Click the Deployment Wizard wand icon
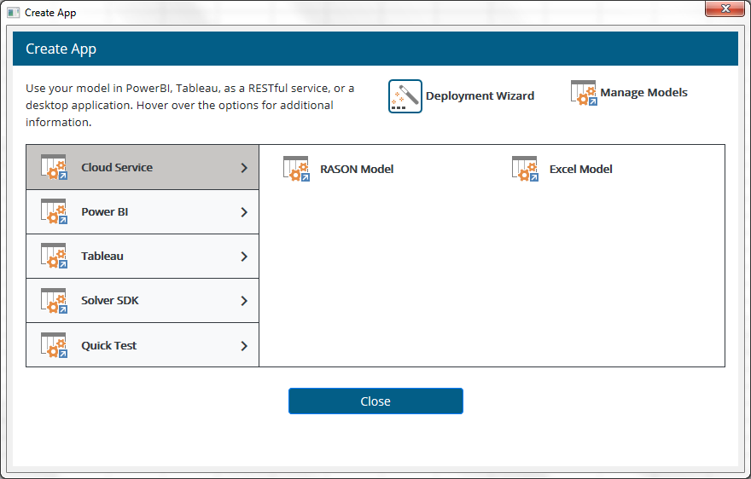The image size is (751, 479). [405, 96]
